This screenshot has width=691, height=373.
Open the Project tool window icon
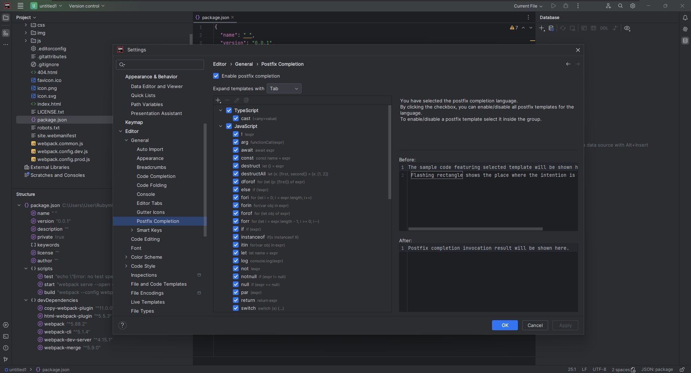(x=5, y=17)
